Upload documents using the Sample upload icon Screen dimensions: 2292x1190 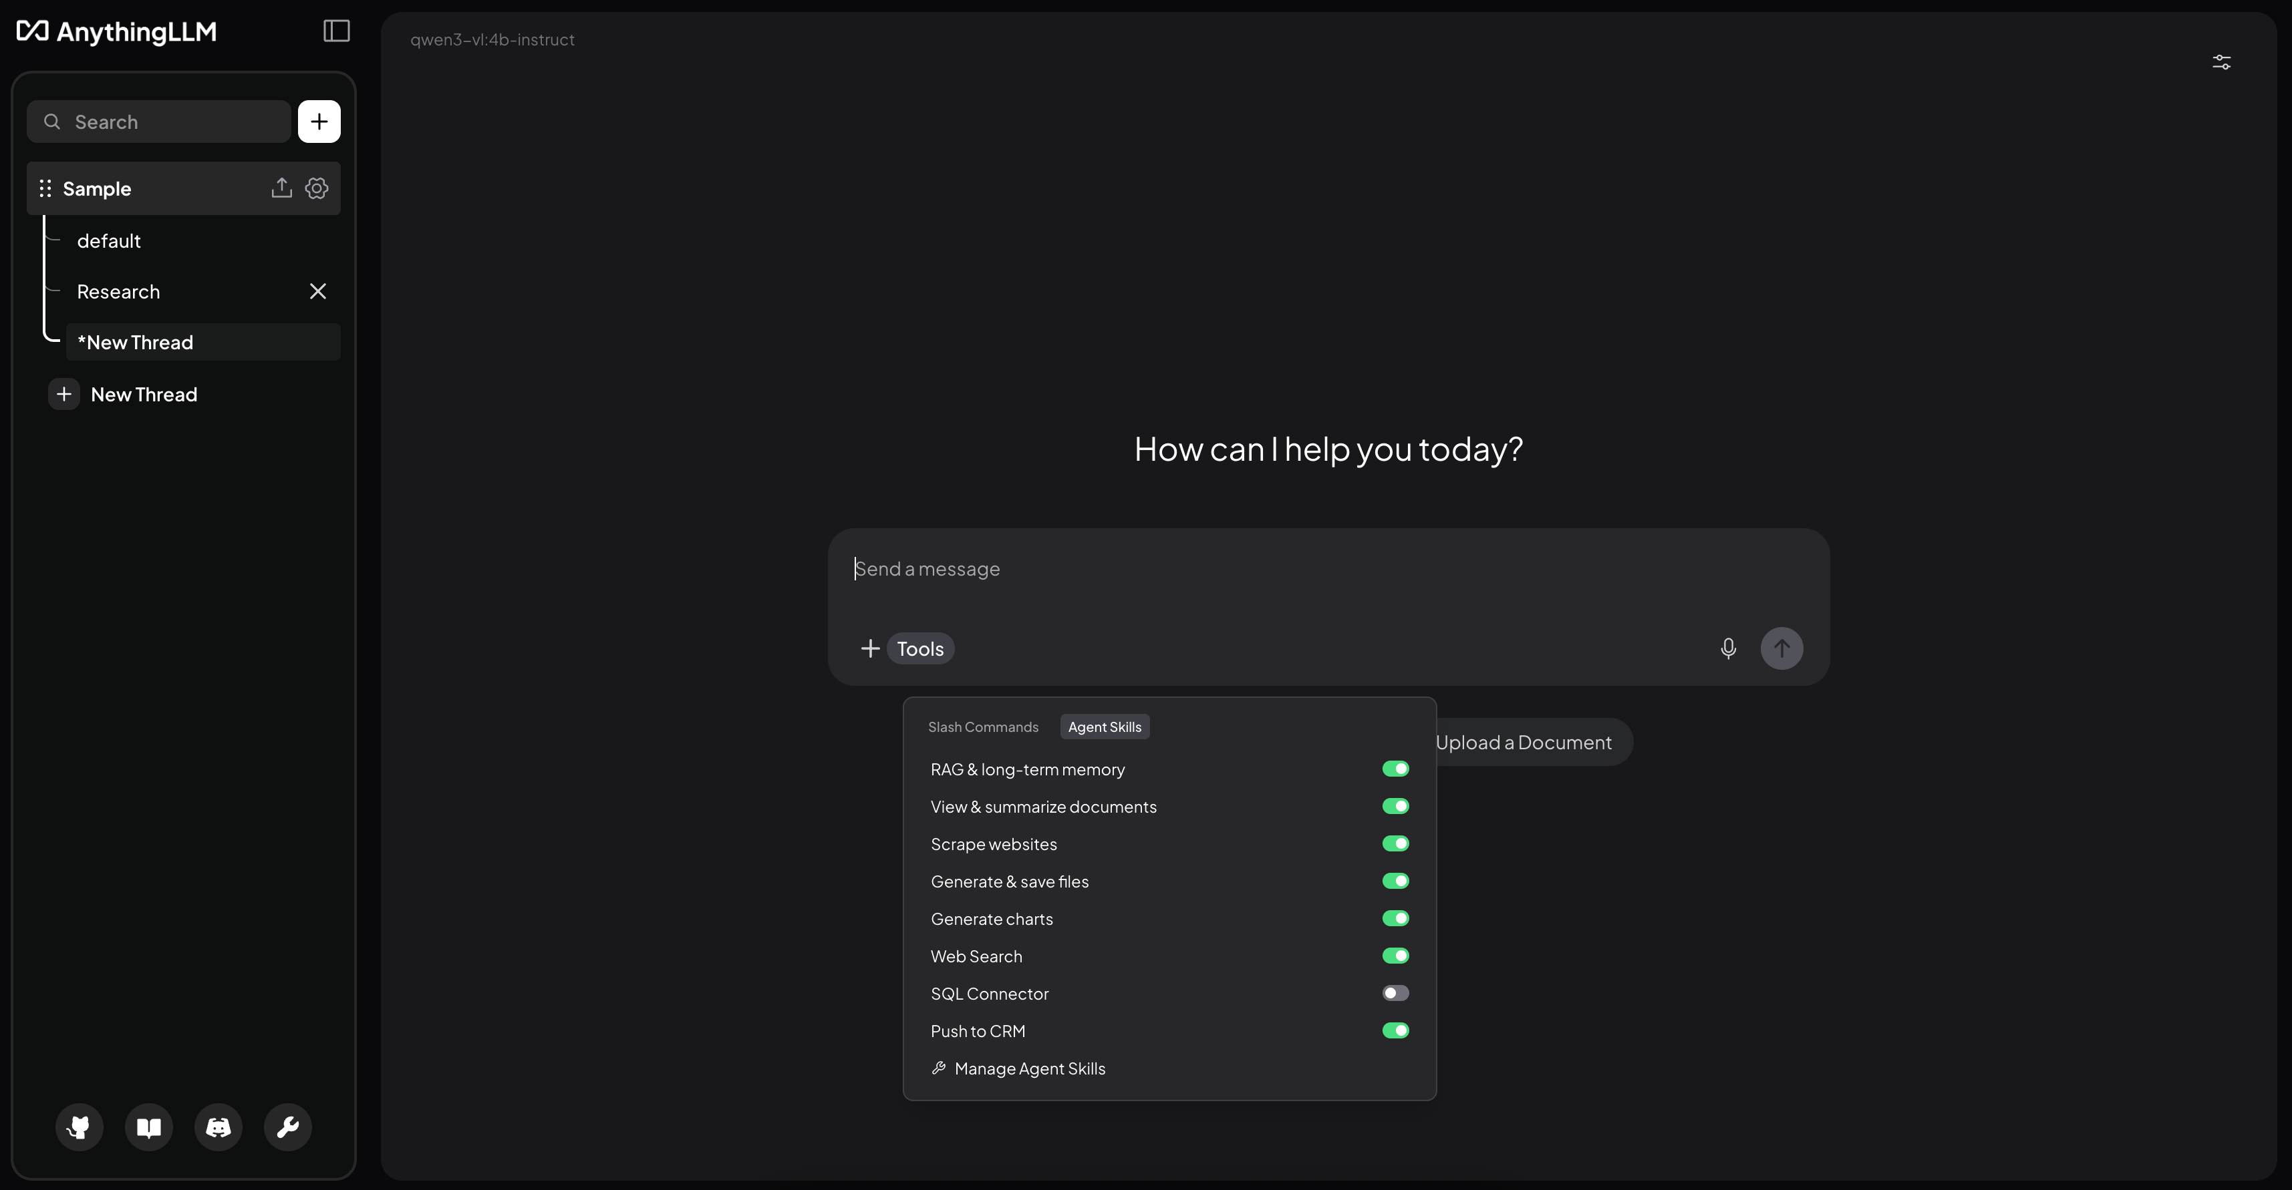pyautogui.click(x=281, y=188)
